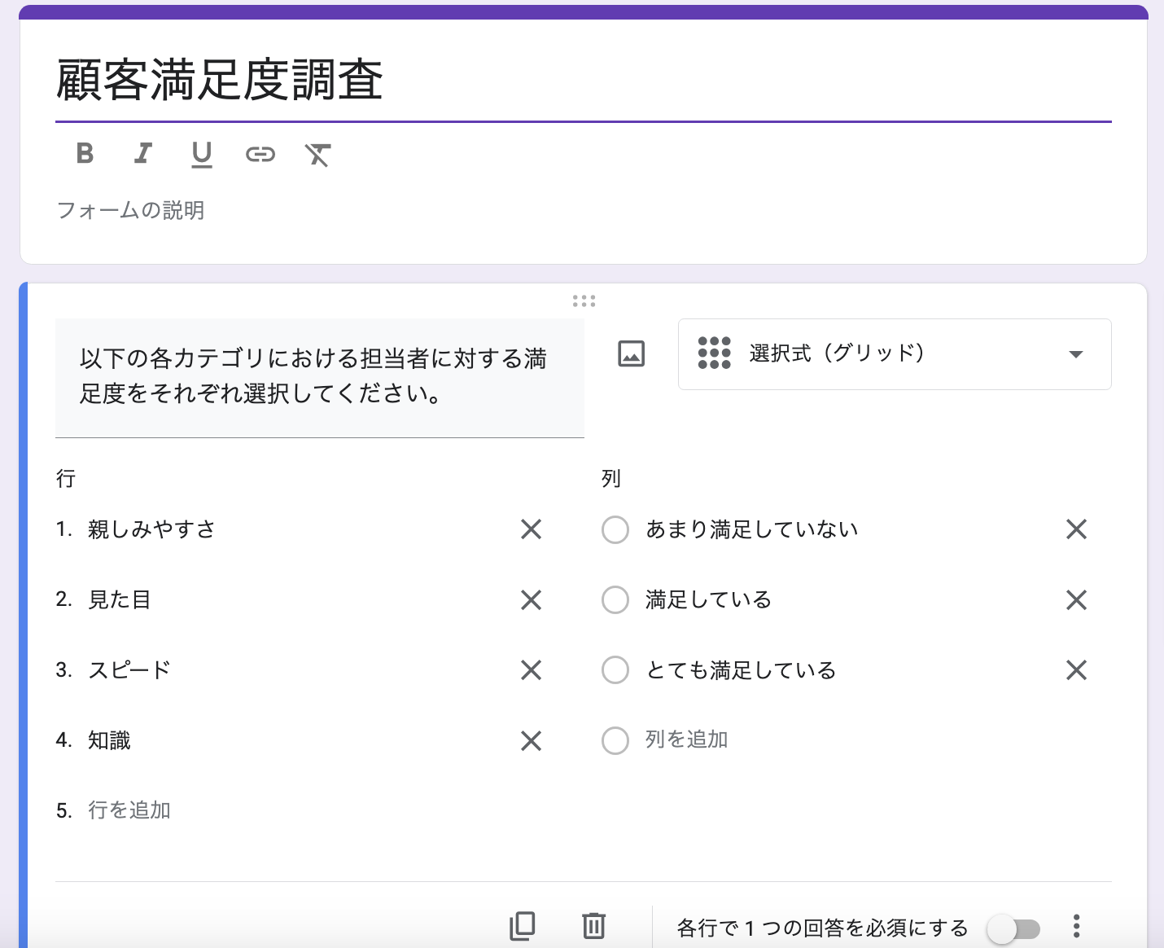
Task: Insert a link in the title
Action: (x=260, y=154)
